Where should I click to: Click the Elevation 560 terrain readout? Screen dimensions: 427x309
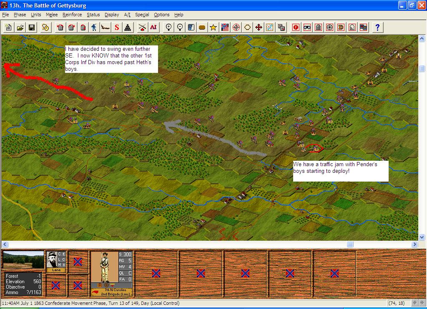pyautogui.click(x=23, y=282)
